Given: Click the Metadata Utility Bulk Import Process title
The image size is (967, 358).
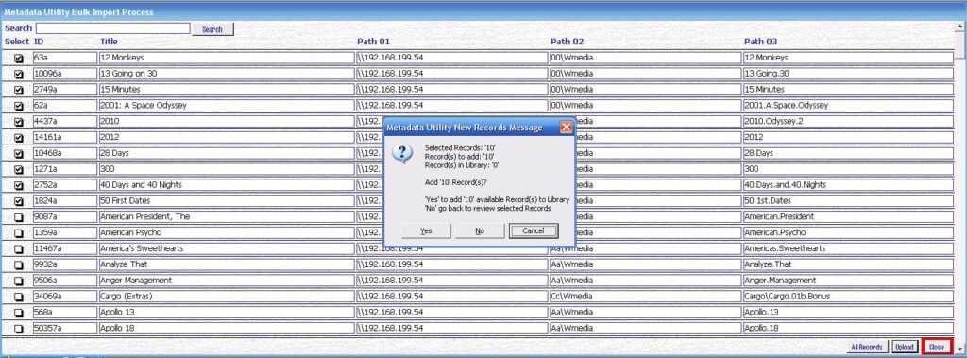Looking at the screenshot, I should 79,12.
